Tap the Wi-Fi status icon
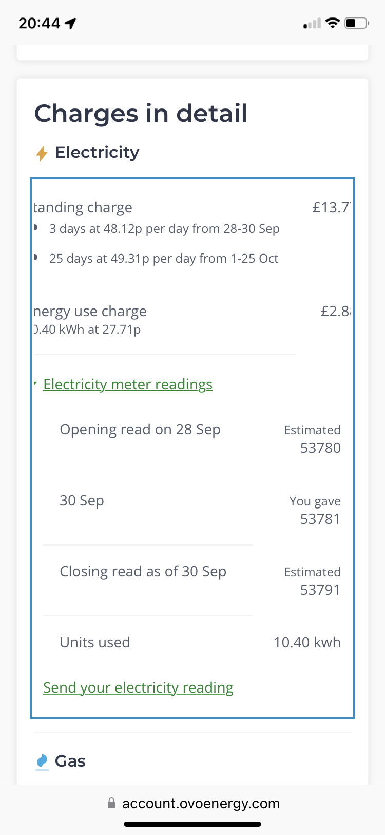Screen dimensions: 385x835 (x=333, y=23)
